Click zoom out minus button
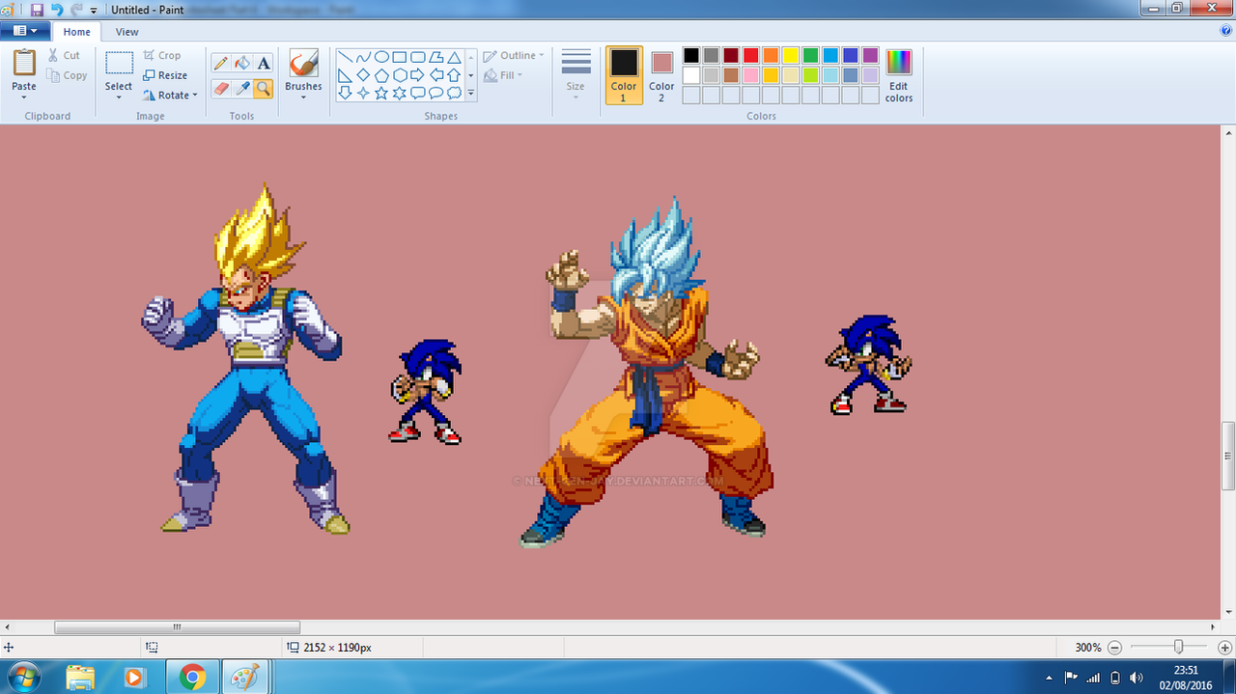 point(1114,648)
